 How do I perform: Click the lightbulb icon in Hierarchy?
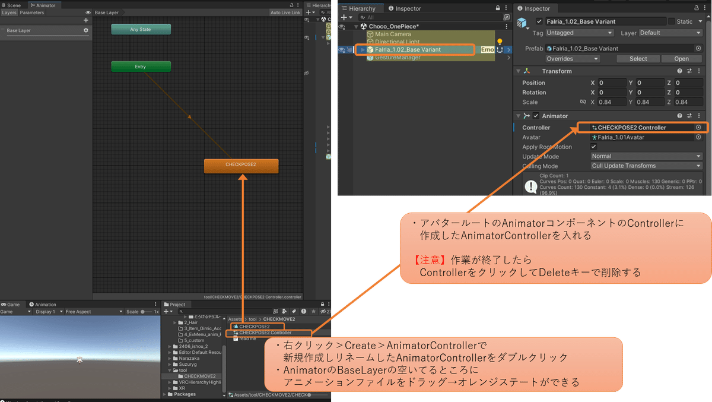[500, 42]
